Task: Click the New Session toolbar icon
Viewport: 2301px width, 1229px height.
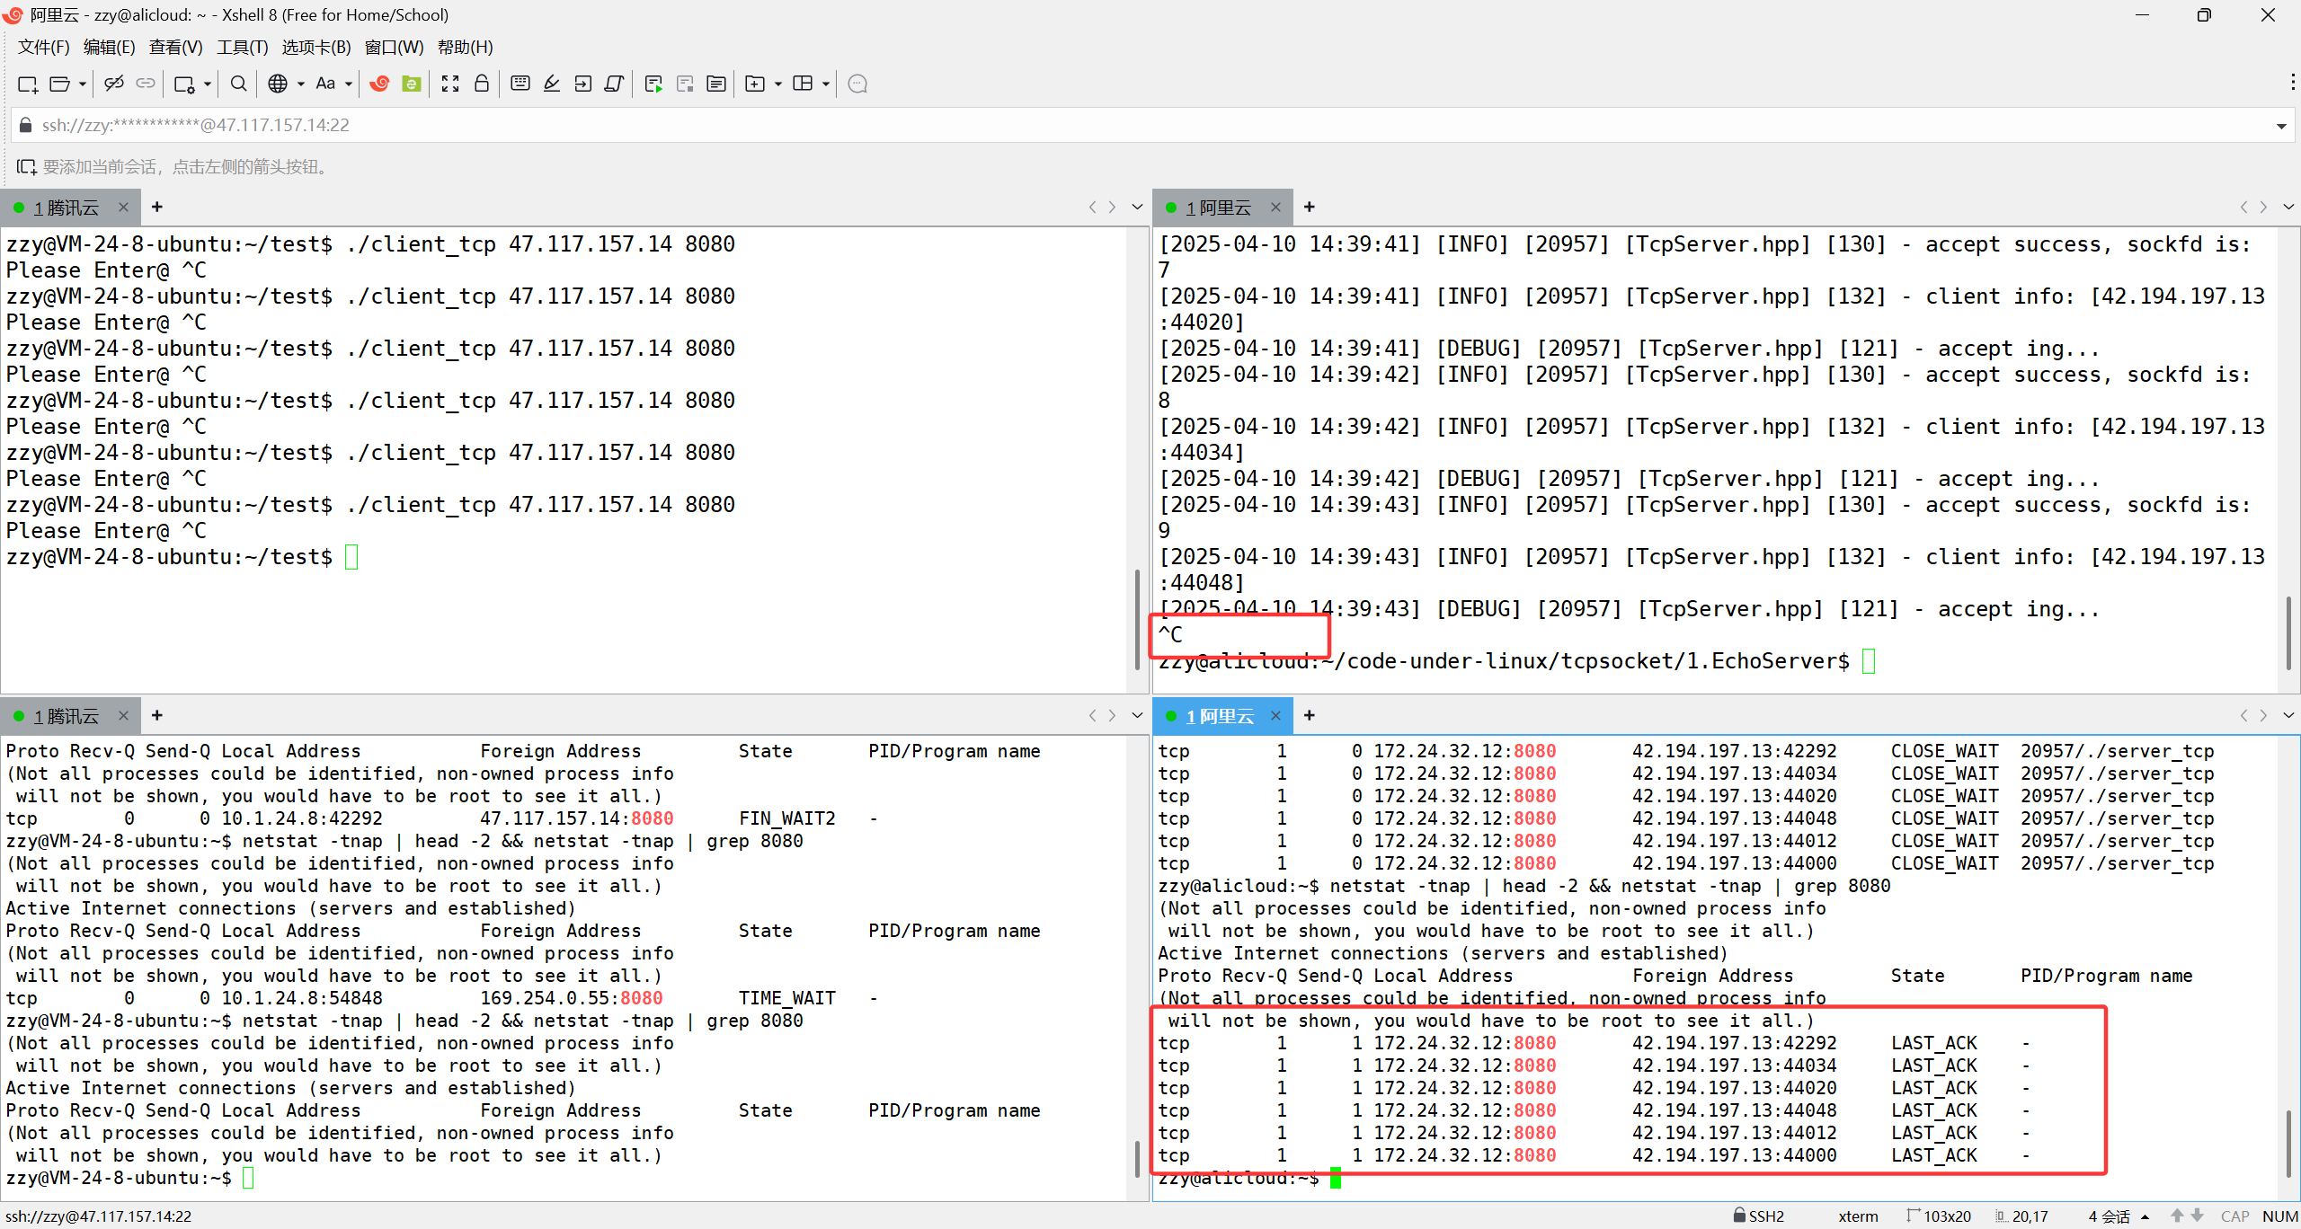Action: coord(27,84)
